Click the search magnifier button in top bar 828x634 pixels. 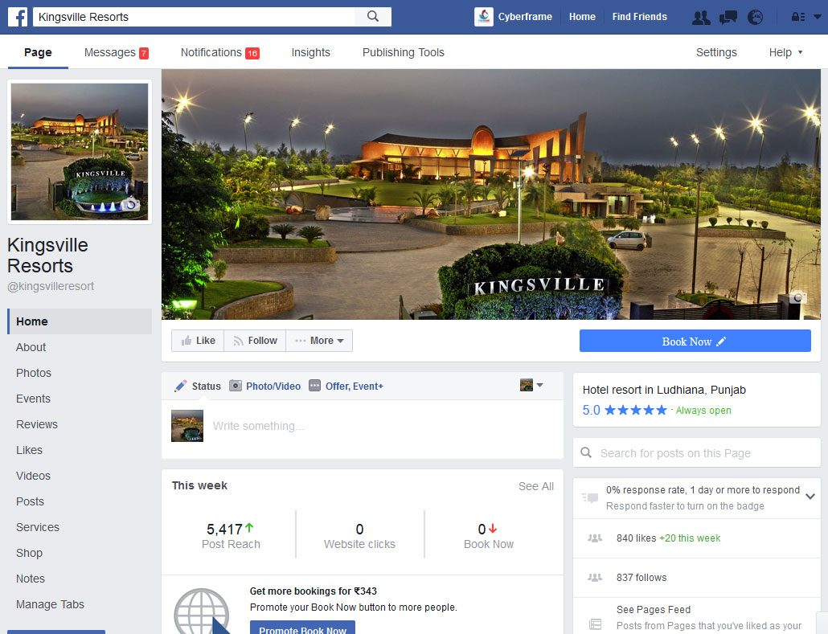(373, 16)
